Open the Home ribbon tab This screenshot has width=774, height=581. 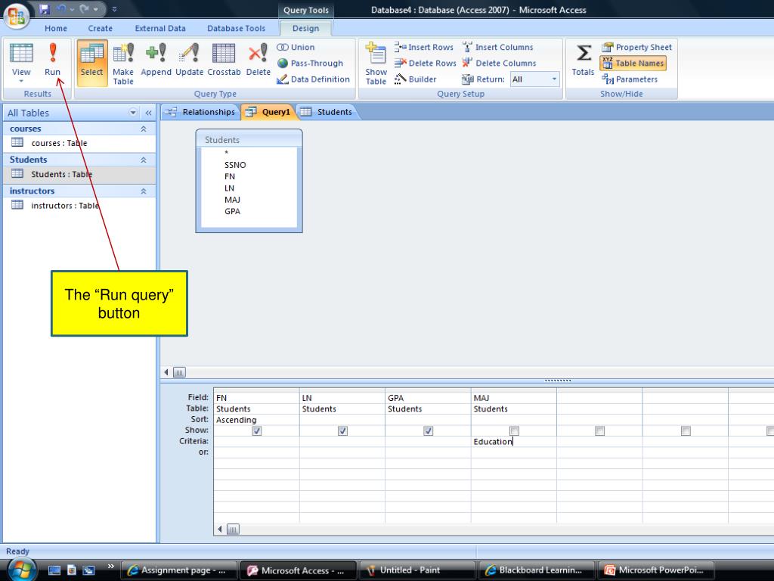[x=56, y=28]
